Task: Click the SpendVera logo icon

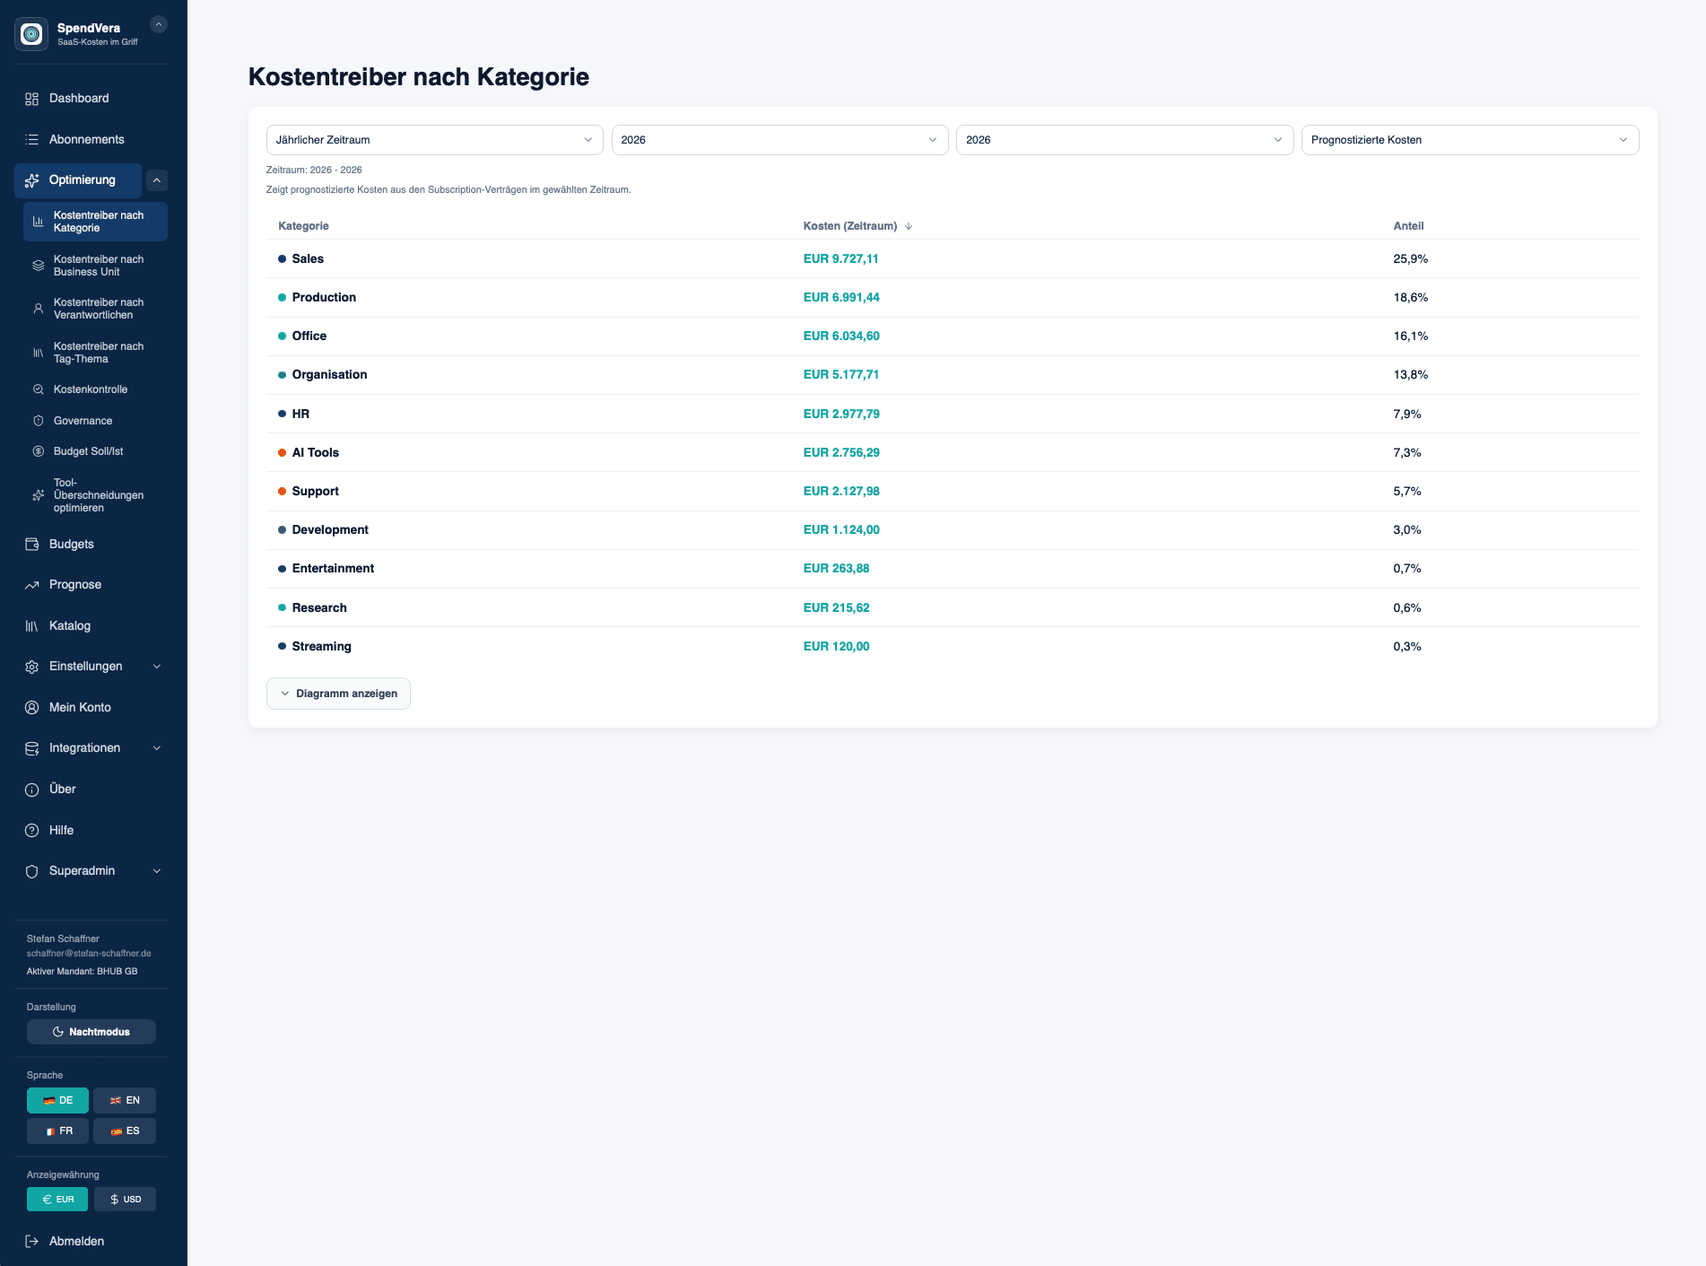Action: (x=31, y=34)
